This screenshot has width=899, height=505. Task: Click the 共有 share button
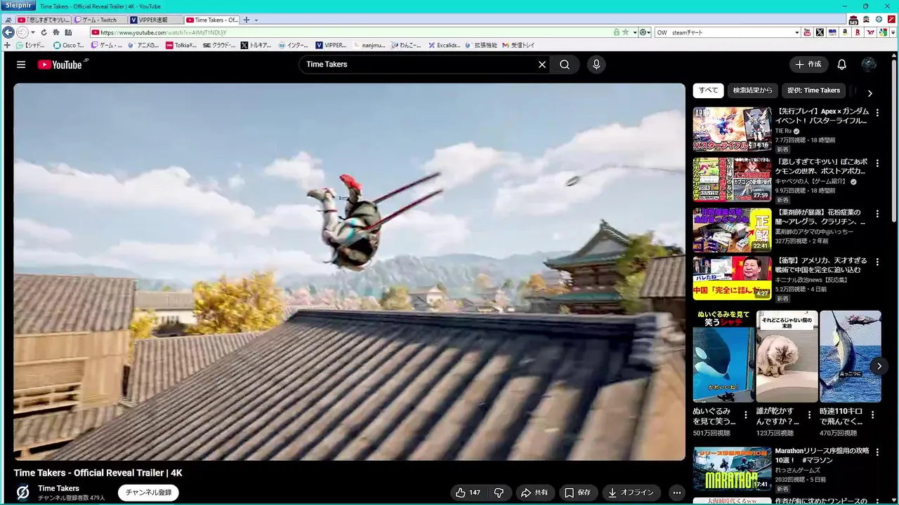click(x=534, y=492)
